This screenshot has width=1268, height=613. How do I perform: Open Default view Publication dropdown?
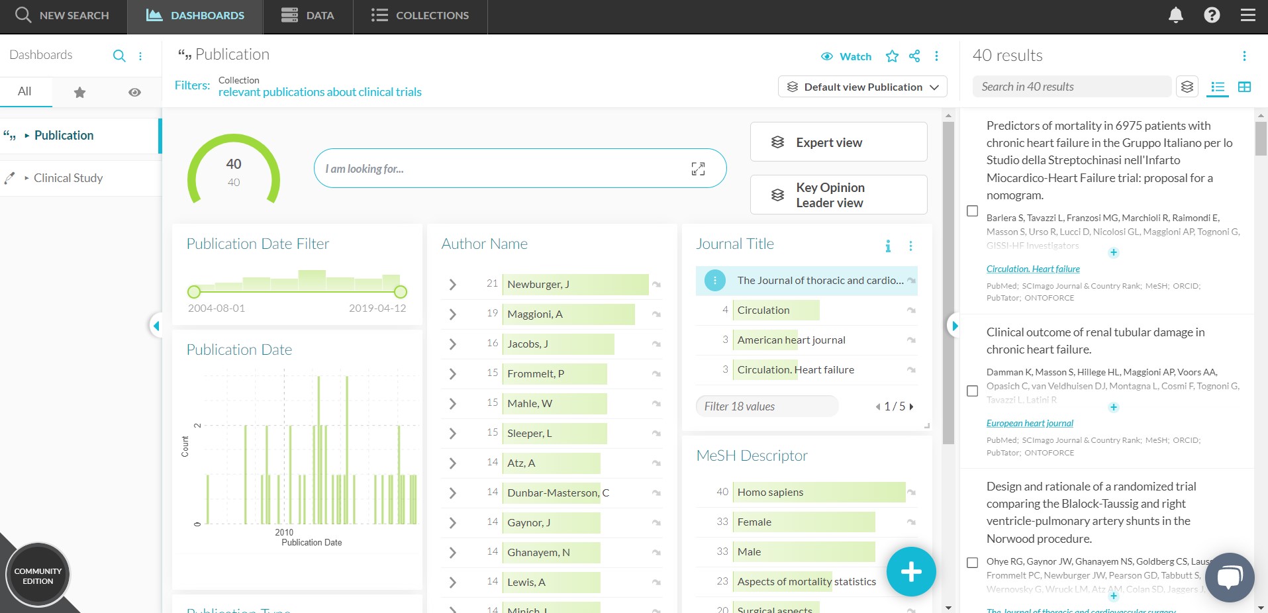[x=863, y=87]
